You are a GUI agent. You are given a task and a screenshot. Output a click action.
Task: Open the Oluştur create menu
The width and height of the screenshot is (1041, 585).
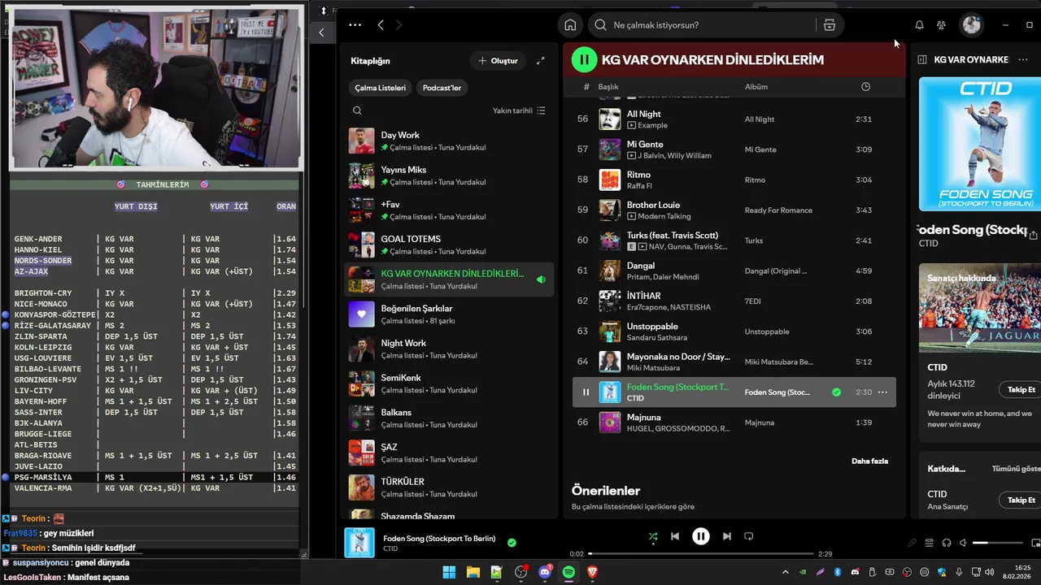pyautogui.click(x=498, y=61)
